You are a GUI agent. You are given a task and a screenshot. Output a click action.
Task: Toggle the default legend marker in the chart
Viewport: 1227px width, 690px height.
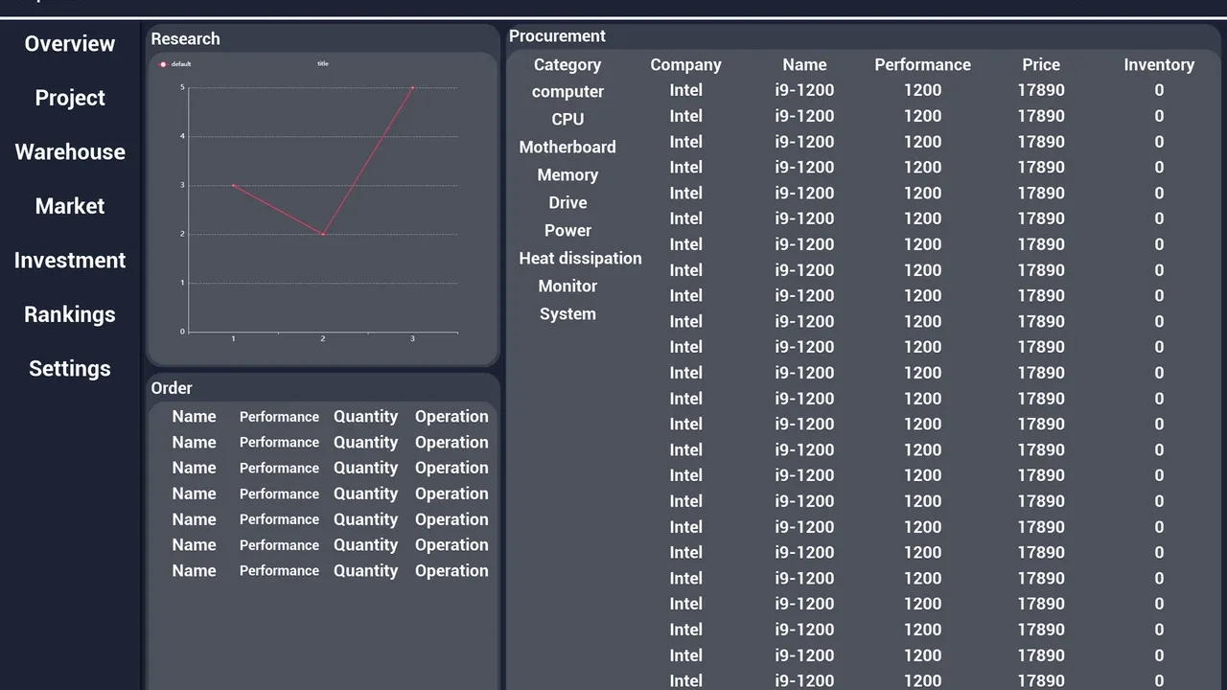(x=163, y=64)
